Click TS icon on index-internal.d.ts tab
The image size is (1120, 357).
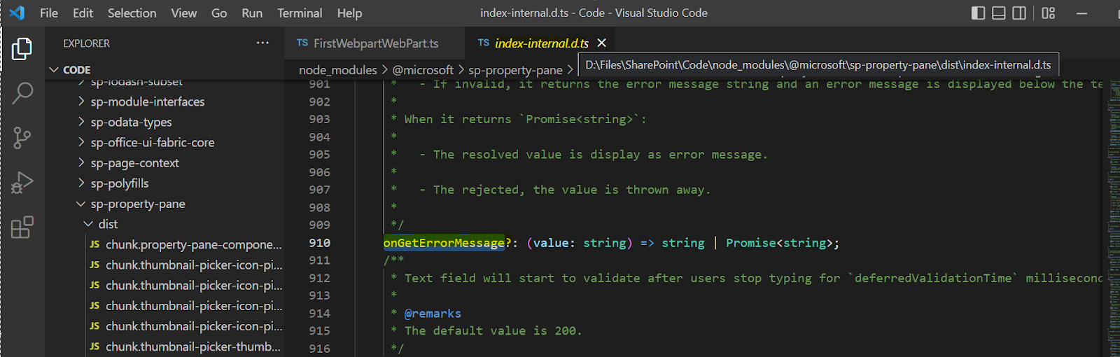(x=484, y=43)
